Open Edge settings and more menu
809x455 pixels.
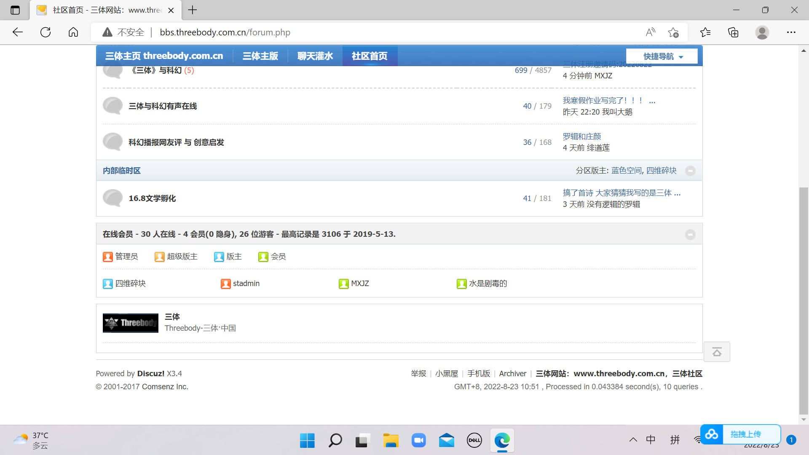tap(791, 32)
